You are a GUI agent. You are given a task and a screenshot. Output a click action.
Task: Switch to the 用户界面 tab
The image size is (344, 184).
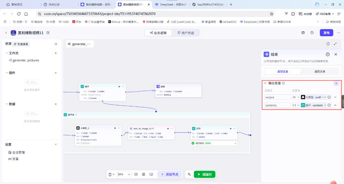[x=185, y=33]
